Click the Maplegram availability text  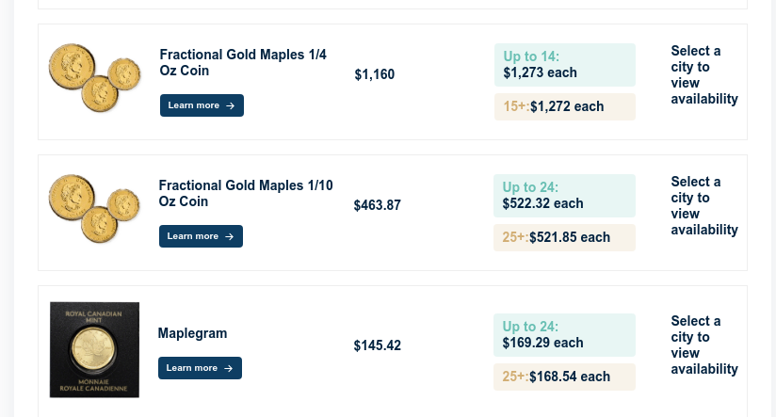(x=704, y=345)
